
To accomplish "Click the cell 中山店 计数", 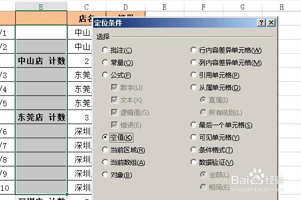I will tap(41, 61).
